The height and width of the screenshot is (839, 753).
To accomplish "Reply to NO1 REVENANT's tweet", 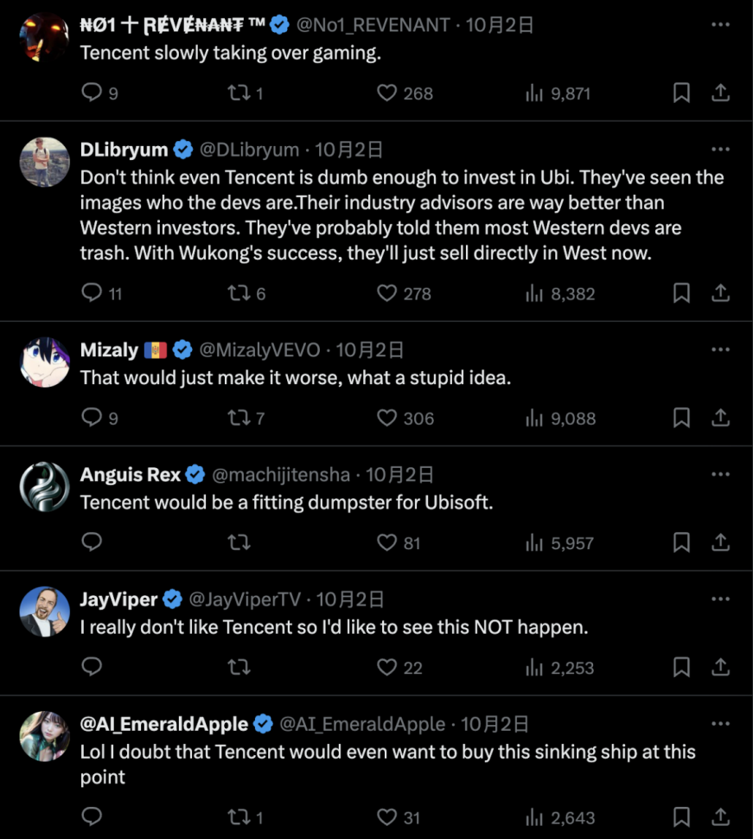I will pos(92,93).
